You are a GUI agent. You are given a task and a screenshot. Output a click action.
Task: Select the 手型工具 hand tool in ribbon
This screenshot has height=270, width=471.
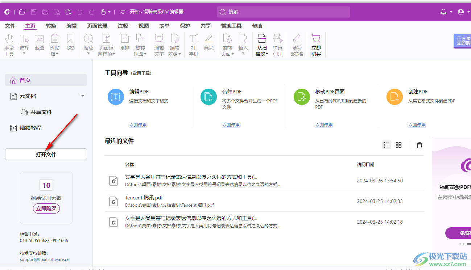coord(9,45)
